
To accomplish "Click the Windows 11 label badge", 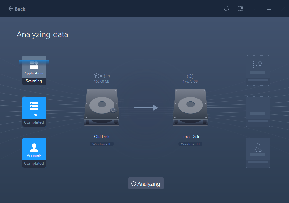I will (190, 144).
